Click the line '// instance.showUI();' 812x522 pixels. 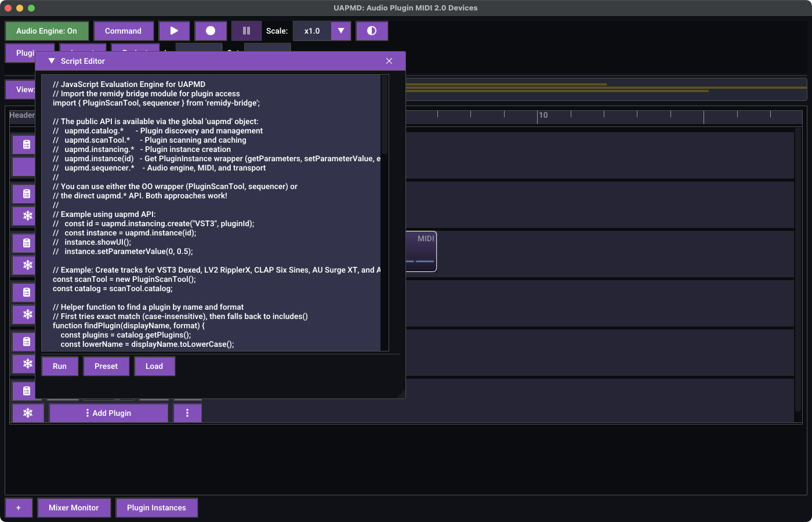(x=92, y=242)
